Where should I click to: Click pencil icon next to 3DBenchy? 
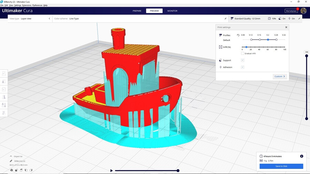point(11,161)
